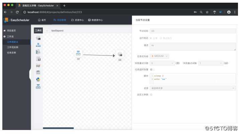Select the 正常 run flag radio

[x=151, y=38]
